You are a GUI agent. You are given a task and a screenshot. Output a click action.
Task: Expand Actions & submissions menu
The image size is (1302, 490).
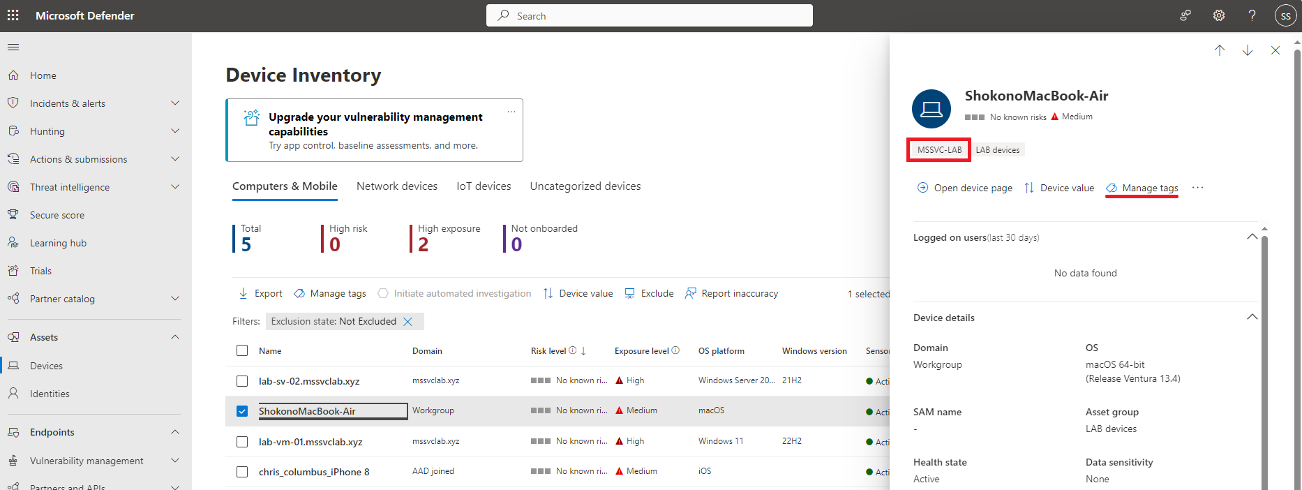[x=175, y=159]
